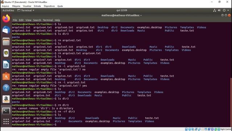
Task: Open the network status icon in top bar
Action: tap(215, 11)
